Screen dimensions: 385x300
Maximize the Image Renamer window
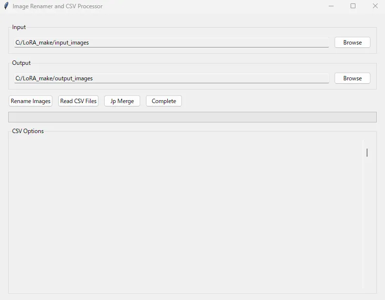(x=353, y=6)
